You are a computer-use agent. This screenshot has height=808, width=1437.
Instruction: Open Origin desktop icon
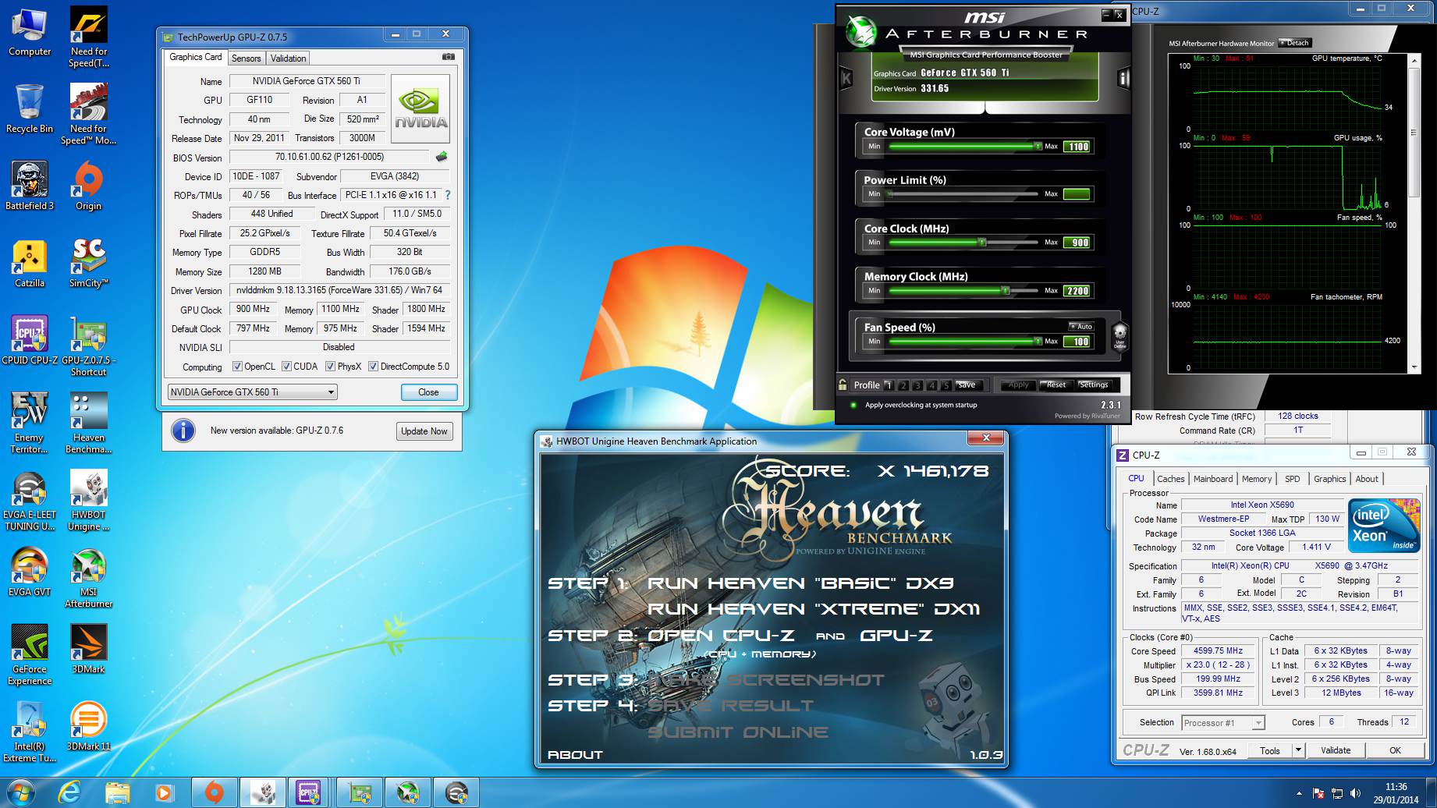[88, 186]
